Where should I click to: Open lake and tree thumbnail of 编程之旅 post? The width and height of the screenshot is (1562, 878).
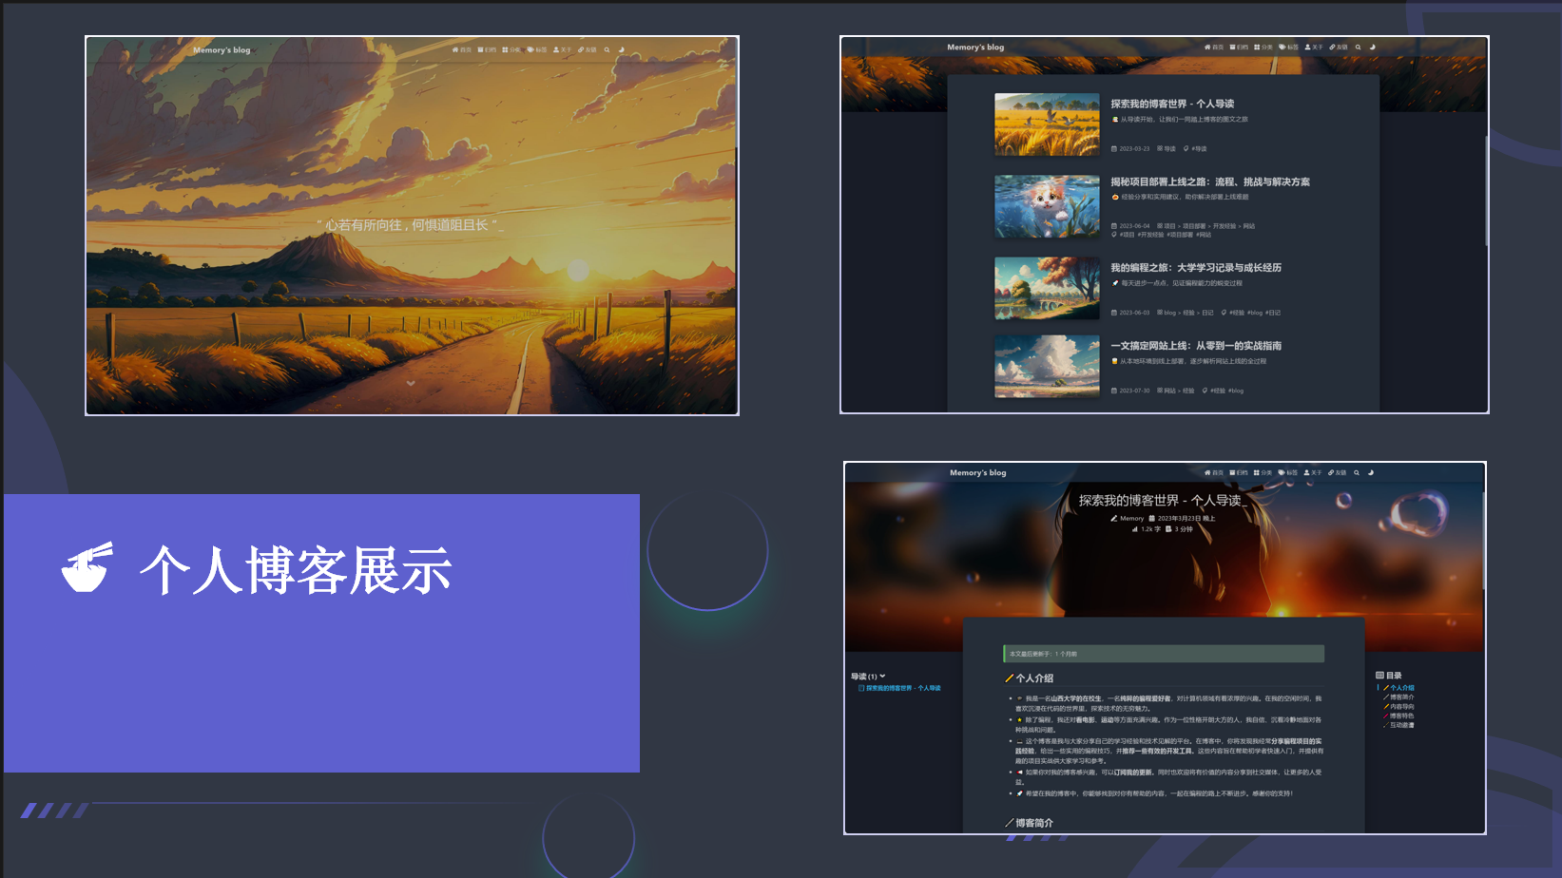pyautogui.click(x=1047, y=288)
